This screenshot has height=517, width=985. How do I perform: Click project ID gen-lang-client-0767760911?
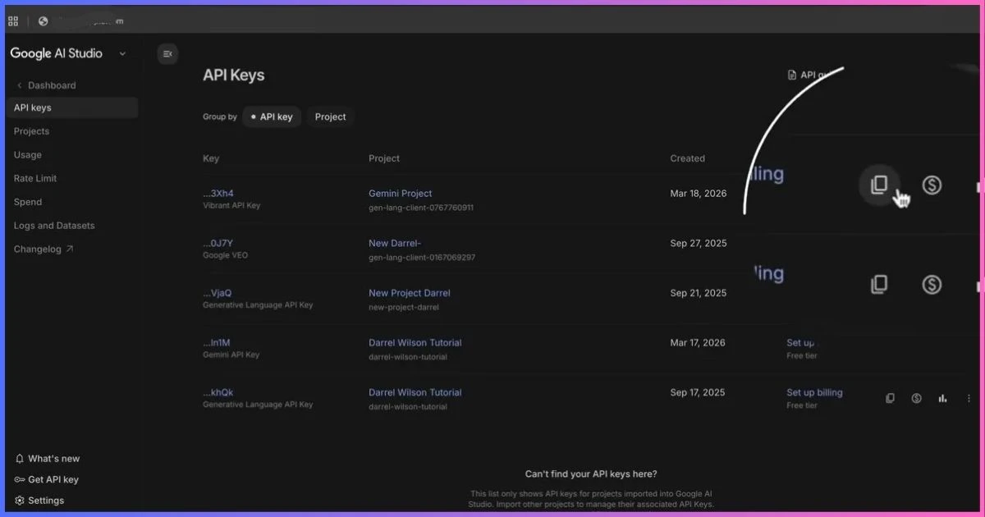click(x=421, y=208)
